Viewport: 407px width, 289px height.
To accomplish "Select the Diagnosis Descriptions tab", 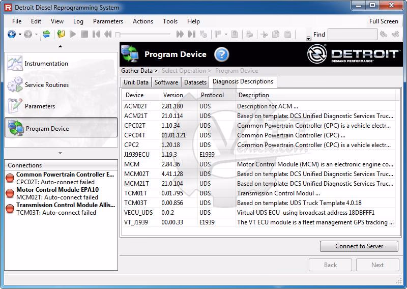I will click(x=243, y=81).
